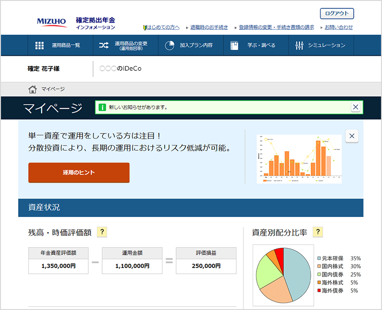Click the large マイページ page title
Viewport: 382px width, 310px height.
(53, 108)
